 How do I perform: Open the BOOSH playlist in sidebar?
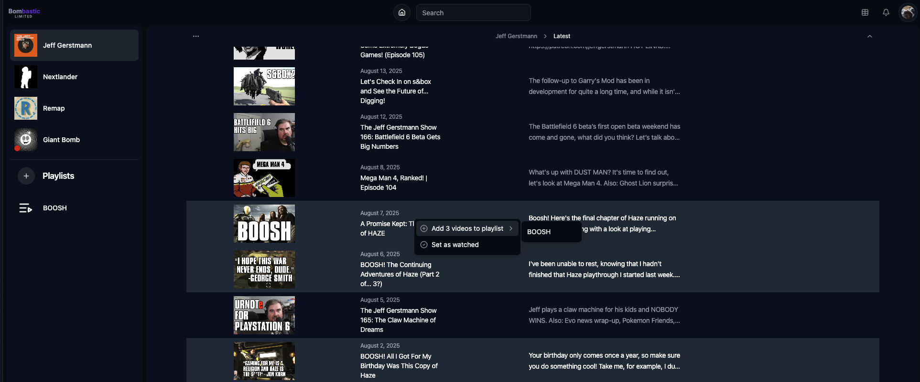[x=74, y=208]
